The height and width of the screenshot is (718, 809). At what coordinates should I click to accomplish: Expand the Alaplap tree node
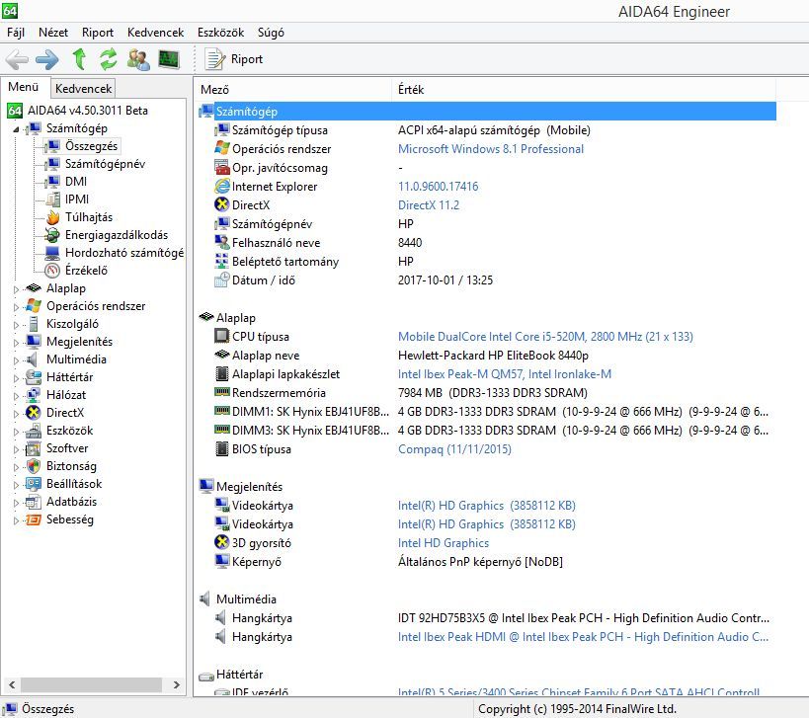pos(16,289)
